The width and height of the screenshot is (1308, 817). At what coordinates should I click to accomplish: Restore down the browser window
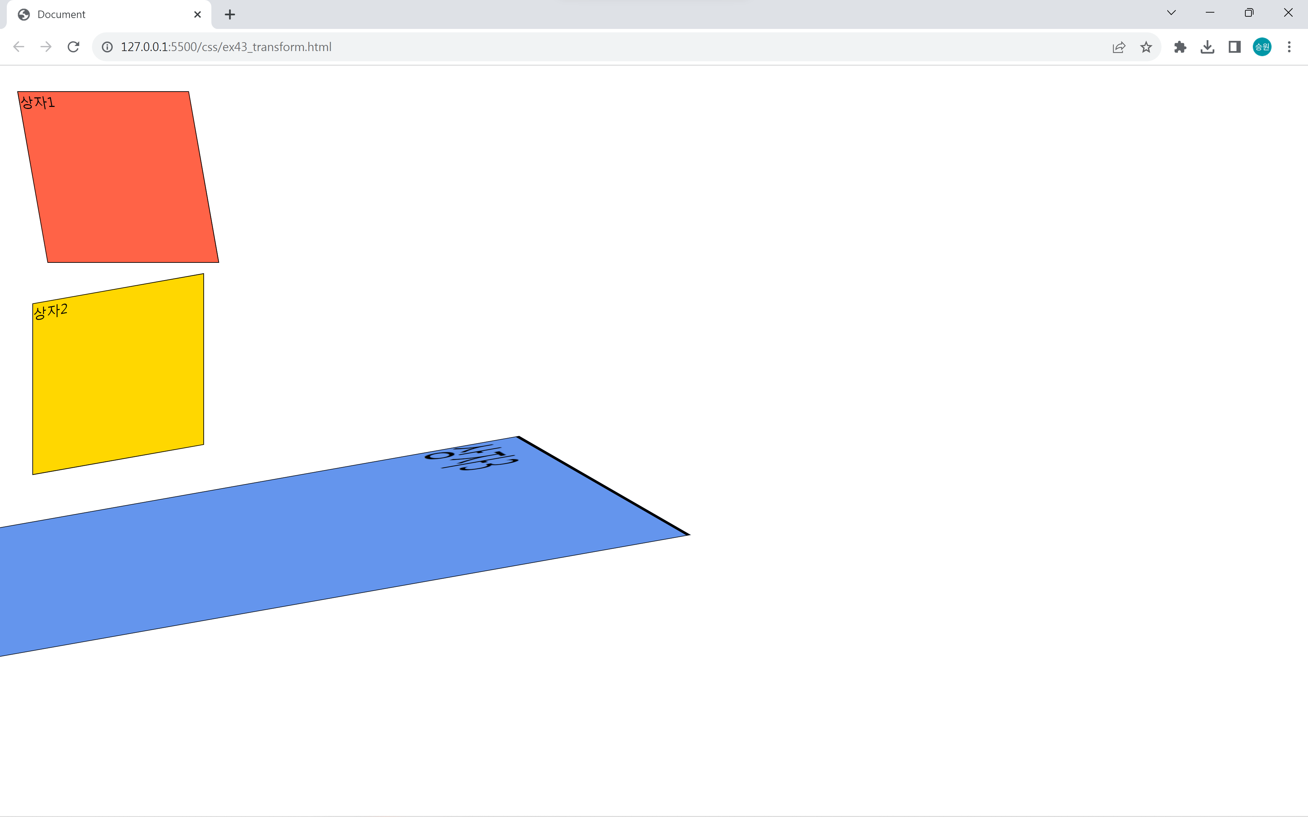pyautogui.click(x=1248, y=13)
